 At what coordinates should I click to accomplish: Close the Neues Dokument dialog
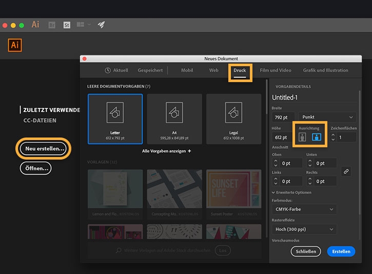85,58
